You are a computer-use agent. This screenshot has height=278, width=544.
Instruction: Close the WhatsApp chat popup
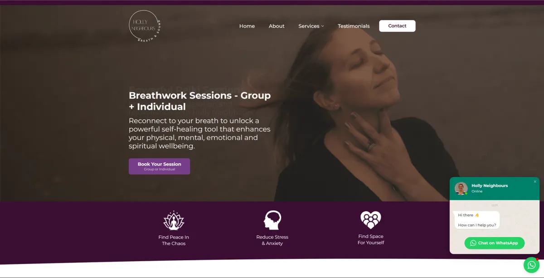point(535,181)
